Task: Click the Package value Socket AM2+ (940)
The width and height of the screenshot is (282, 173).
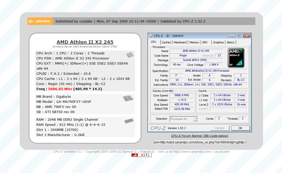Action: pos(196,60)
